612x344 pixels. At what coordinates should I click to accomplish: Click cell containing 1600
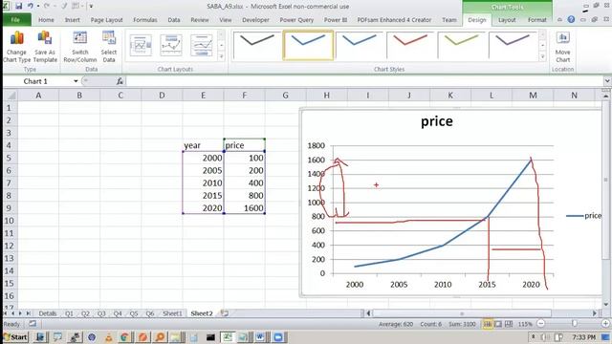[245, 208]
